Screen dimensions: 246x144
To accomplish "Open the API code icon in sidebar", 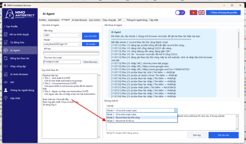I will tap(6, 82).
